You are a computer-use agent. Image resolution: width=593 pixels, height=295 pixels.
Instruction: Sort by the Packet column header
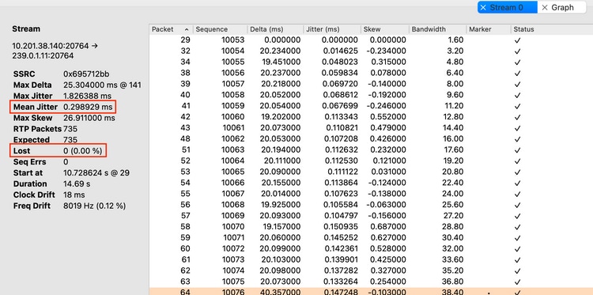tap(171, 29)
